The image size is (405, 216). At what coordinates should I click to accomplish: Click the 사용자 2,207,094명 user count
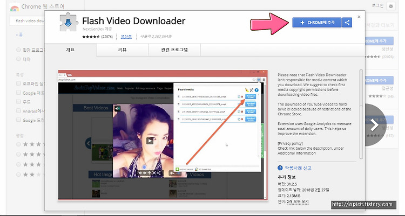[156, 37]
